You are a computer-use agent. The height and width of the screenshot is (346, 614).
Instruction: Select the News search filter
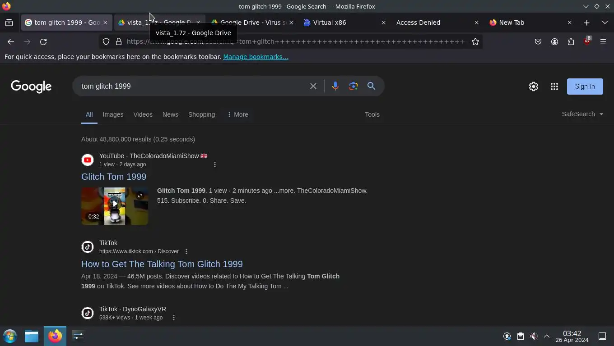170,114
